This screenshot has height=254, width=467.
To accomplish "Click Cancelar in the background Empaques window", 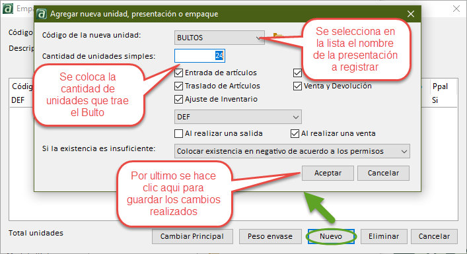I will (434, 236).
